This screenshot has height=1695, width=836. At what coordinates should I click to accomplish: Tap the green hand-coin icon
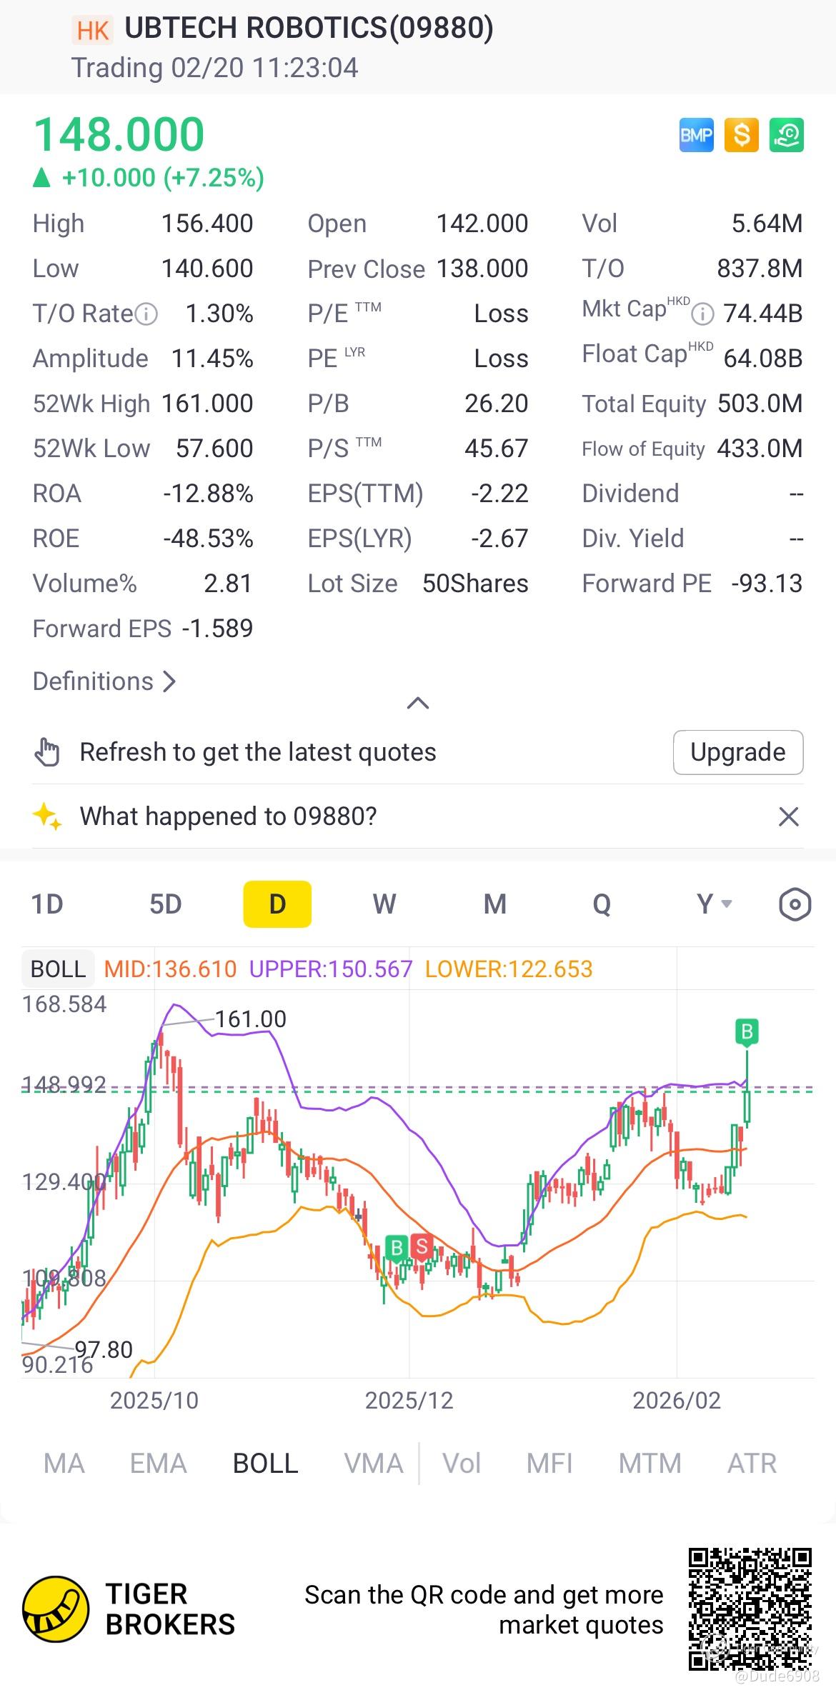[786, 135]
